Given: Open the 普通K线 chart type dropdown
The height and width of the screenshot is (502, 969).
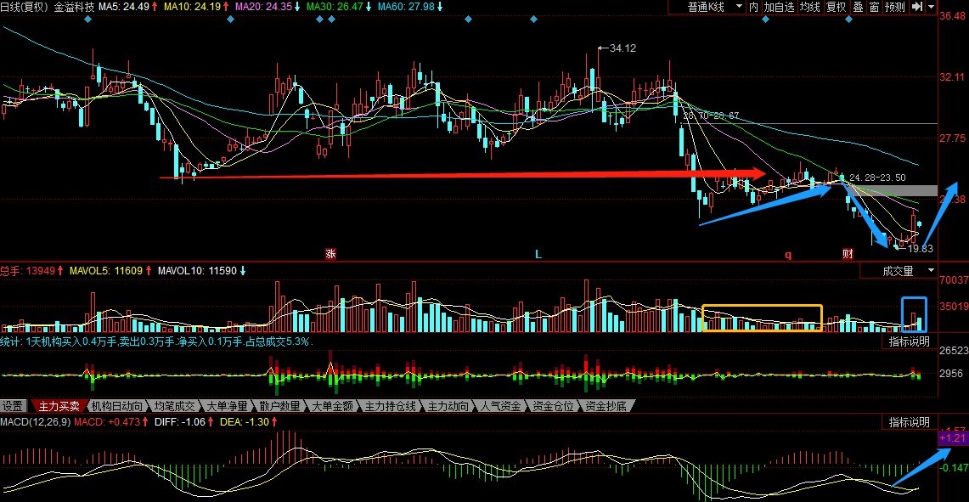Looking at the screenshot, I should pyautogui.click(x=706, y=8).
